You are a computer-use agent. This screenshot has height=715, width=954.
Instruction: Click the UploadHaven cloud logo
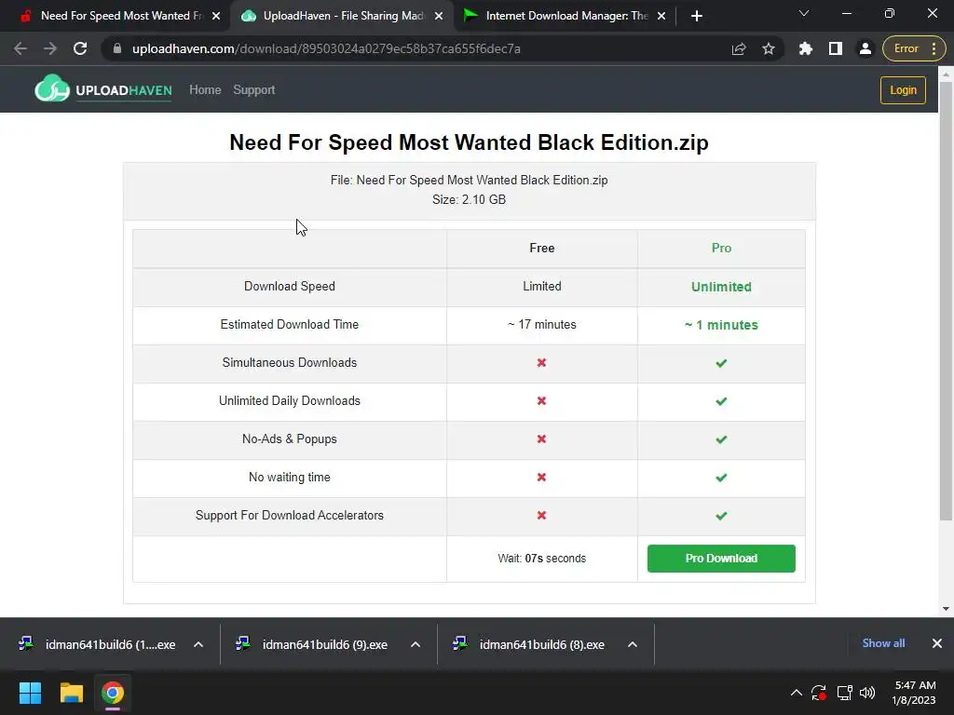(102, 89)
